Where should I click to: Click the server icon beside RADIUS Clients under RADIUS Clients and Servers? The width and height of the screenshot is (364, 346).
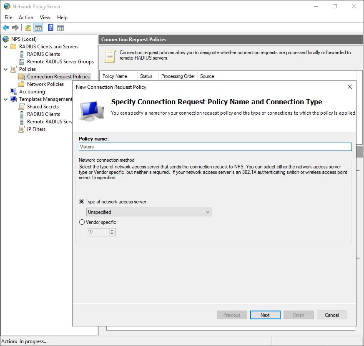[22, 54]
